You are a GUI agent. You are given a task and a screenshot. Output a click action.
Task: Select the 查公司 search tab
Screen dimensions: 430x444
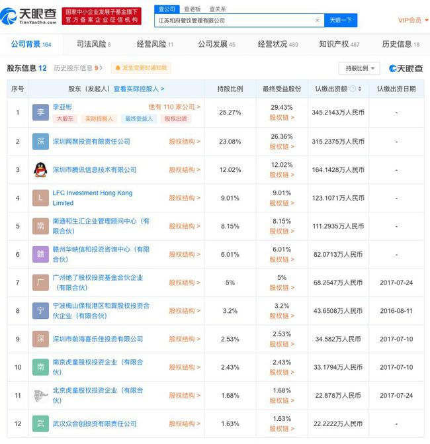[167, 9]
